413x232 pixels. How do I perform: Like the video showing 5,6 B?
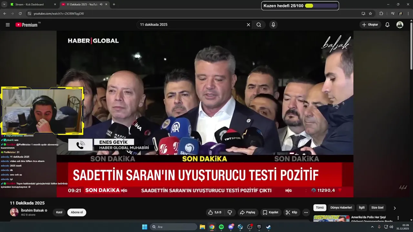(x=215, y=212)
